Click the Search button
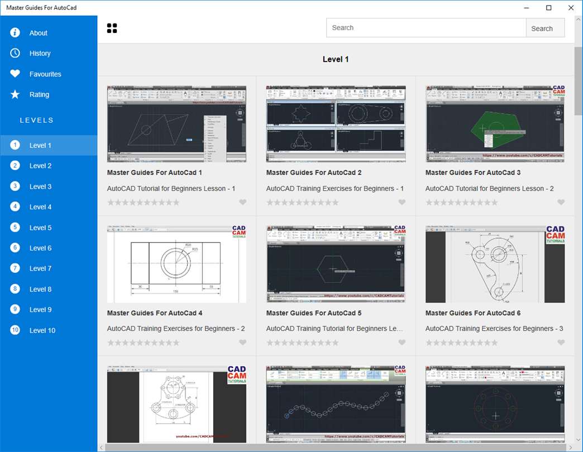The image size is (583, 452). tap(545, 28)
